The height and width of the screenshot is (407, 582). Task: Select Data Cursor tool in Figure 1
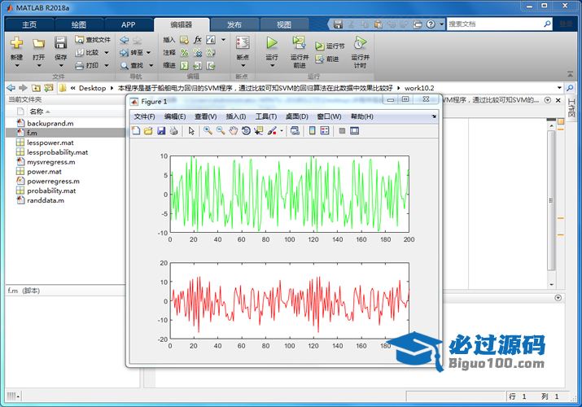coord(258,130)
